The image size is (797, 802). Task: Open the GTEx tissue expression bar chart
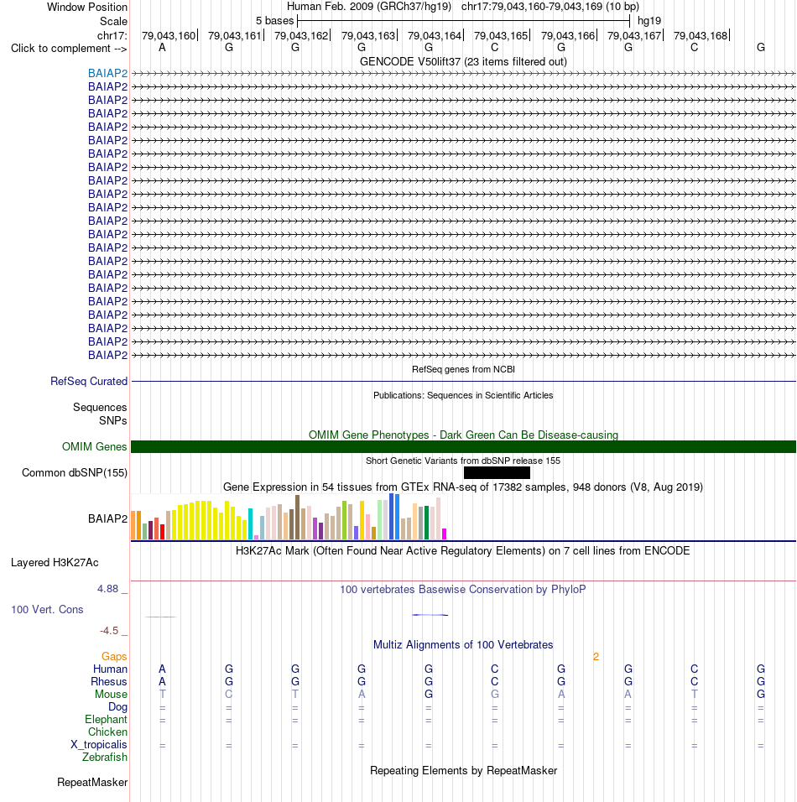click(x=289, y=517)
